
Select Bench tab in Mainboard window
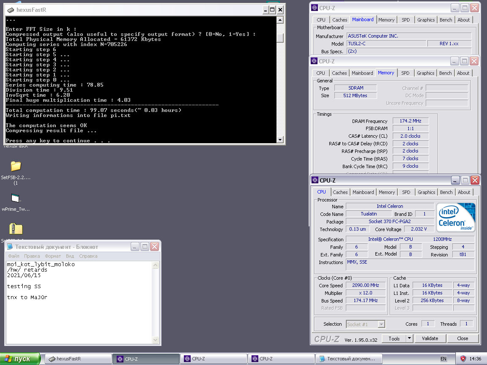(x=446, y=20)
